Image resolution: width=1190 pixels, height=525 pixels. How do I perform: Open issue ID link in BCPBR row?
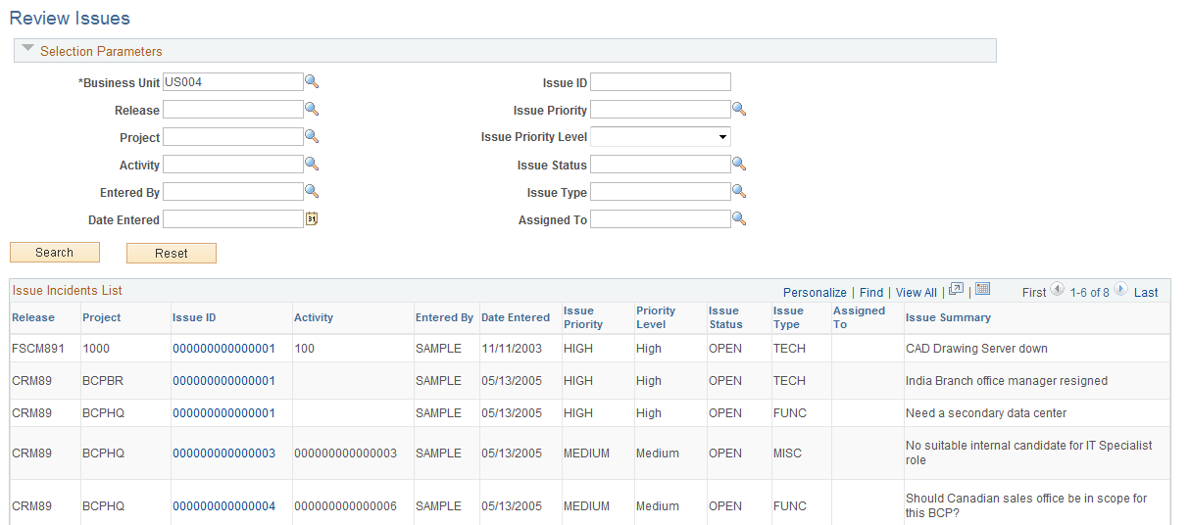[x=223, y=381]
